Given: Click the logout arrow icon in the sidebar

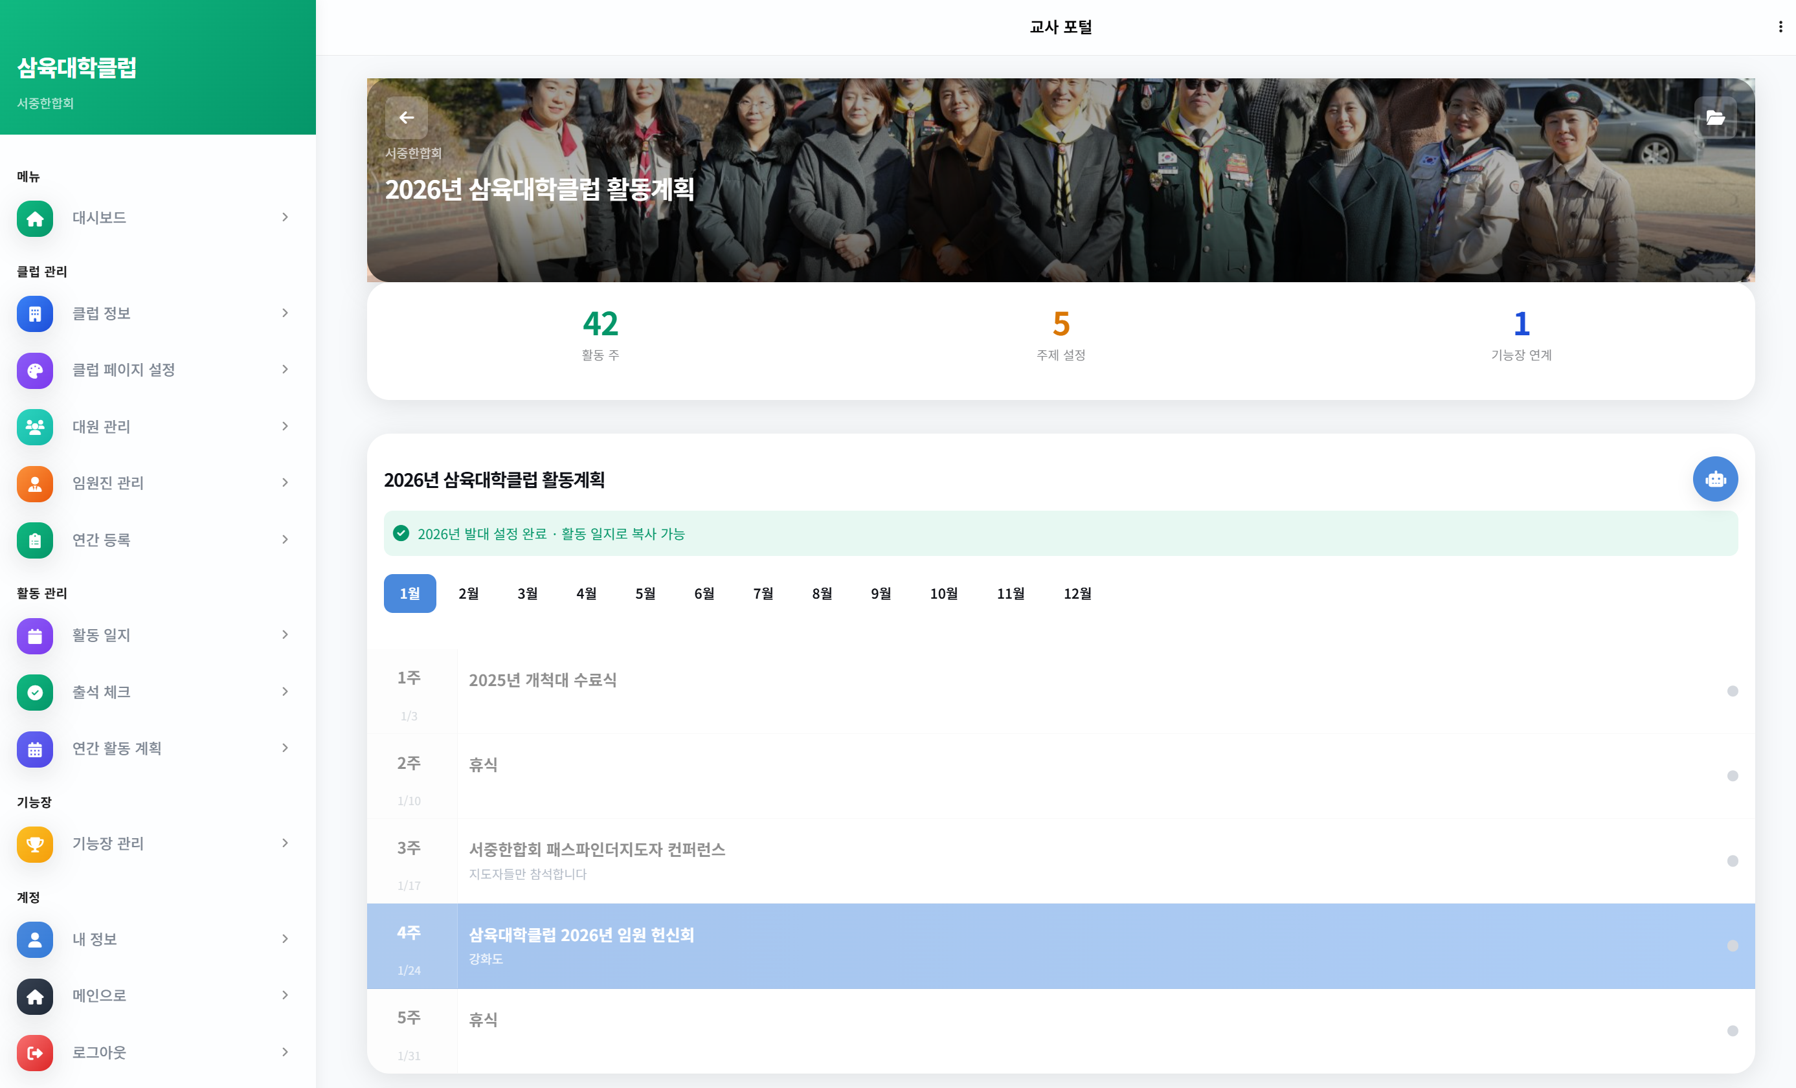Looking at the screenshot, I should pos(34,1052).
